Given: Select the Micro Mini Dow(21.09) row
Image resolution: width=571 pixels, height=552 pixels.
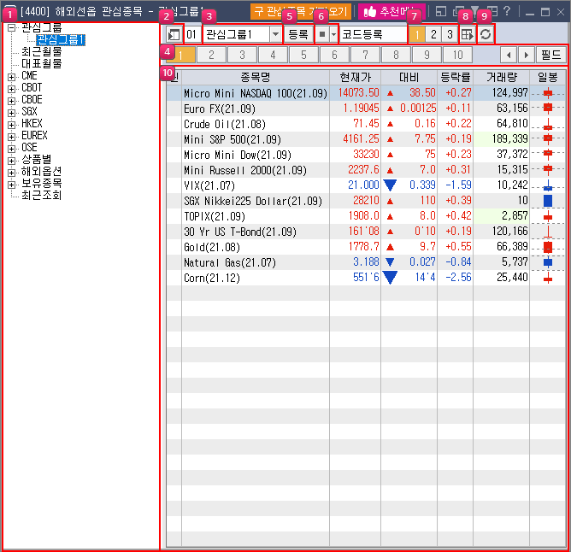Looking at the screenshot, I should tap(366, 155).
